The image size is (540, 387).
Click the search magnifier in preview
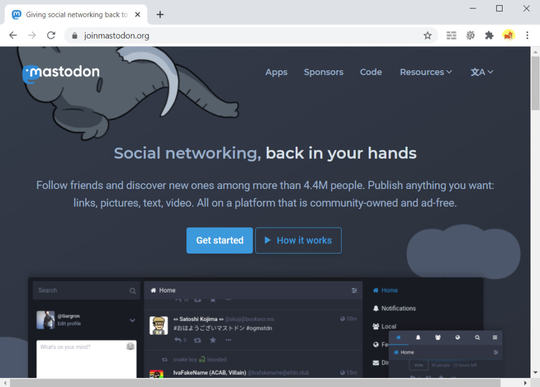click(132, 291)
